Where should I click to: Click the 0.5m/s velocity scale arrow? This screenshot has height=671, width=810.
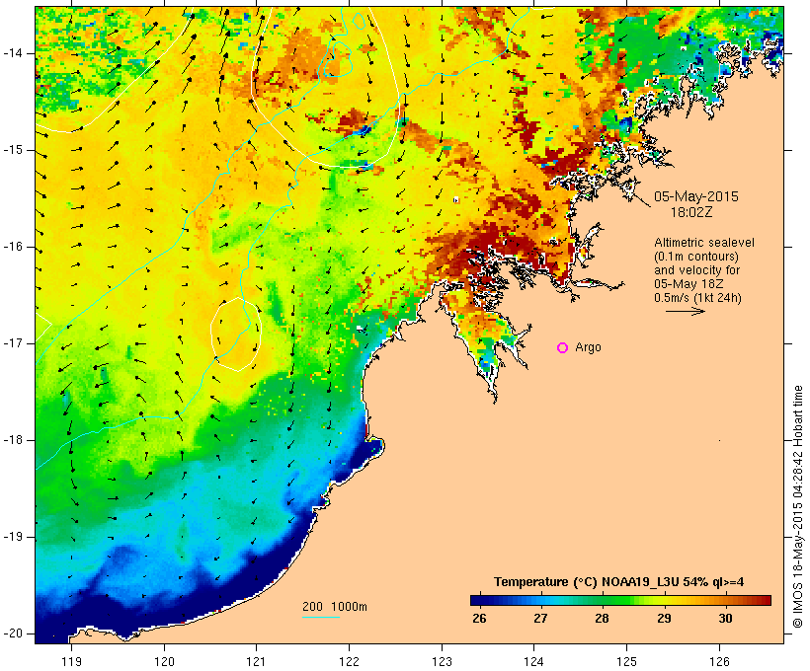pyautogui.click(x=685, y=311)
